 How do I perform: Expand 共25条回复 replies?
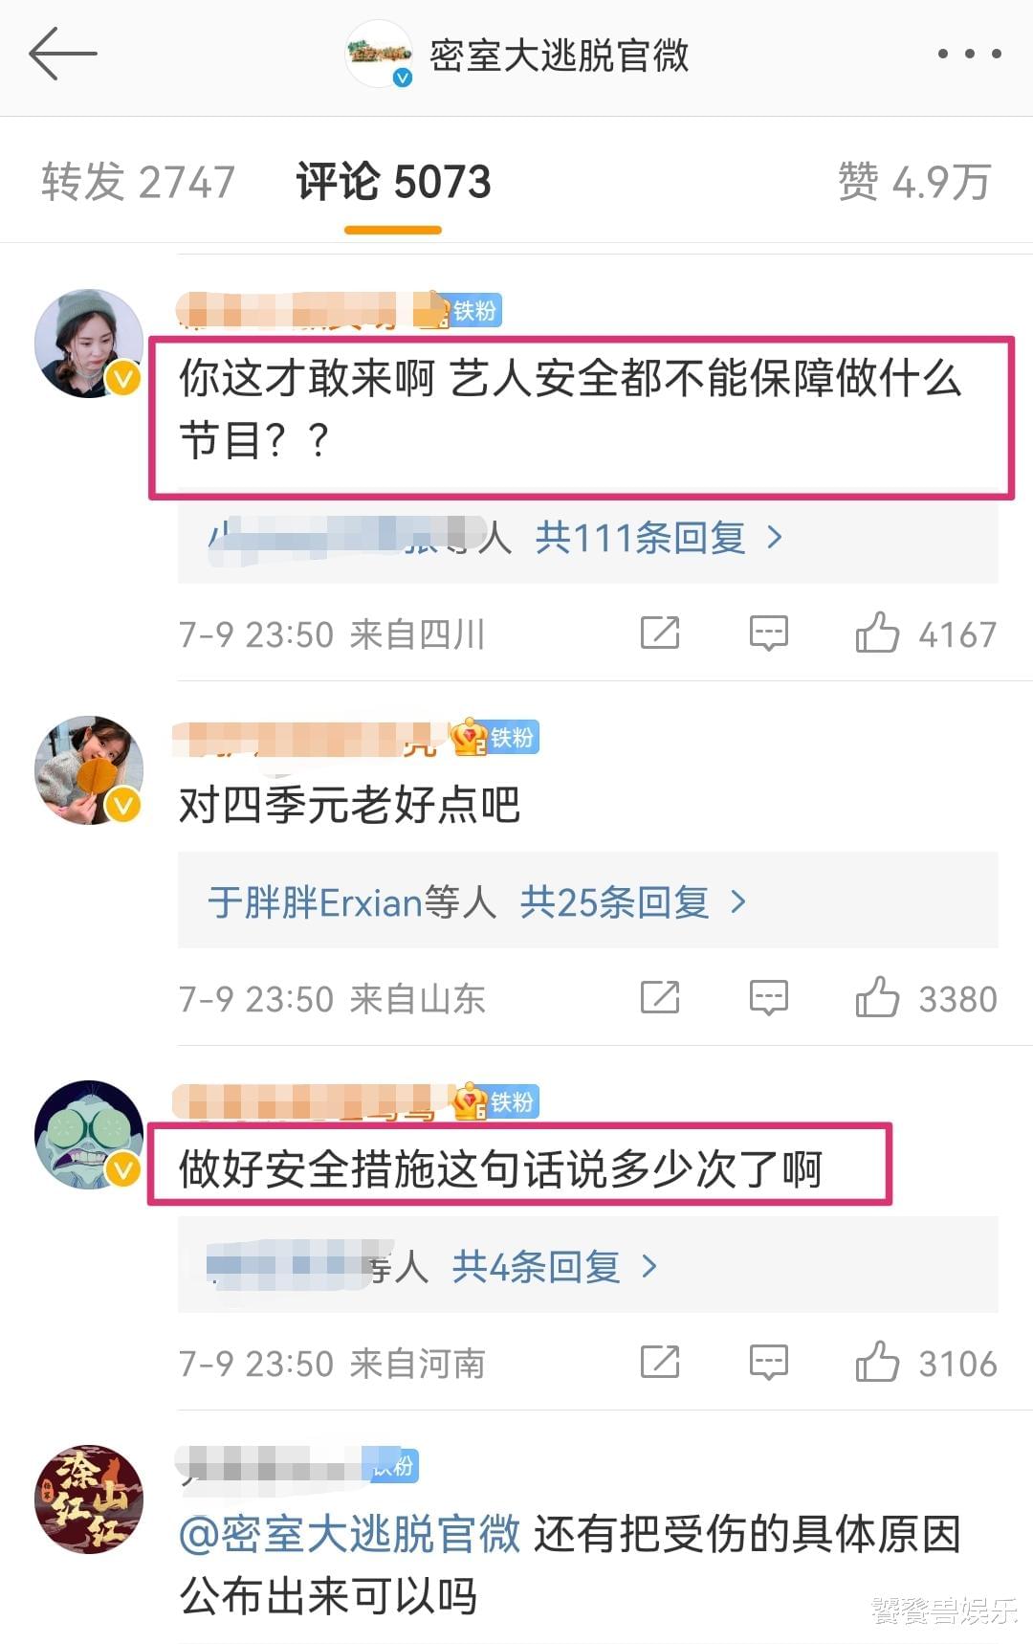pyautogui.click(x=632, y=902)
